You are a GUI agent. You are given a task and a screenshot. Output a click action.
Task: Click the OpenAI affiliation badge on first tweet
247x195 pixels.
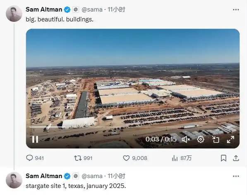pyautogui.click(x=76, y=9)
